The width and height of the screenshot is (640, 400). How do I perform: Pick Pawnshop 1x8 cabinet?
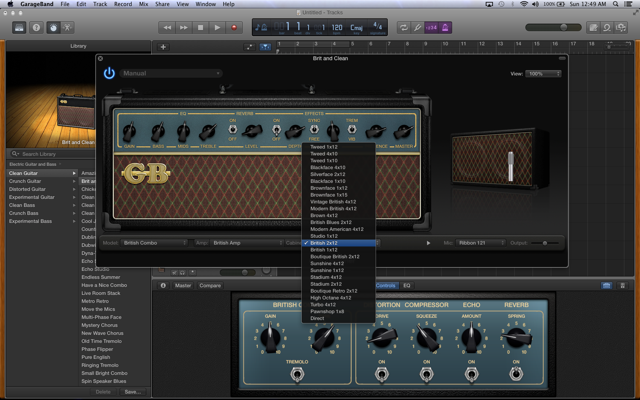tap(339, 311)
